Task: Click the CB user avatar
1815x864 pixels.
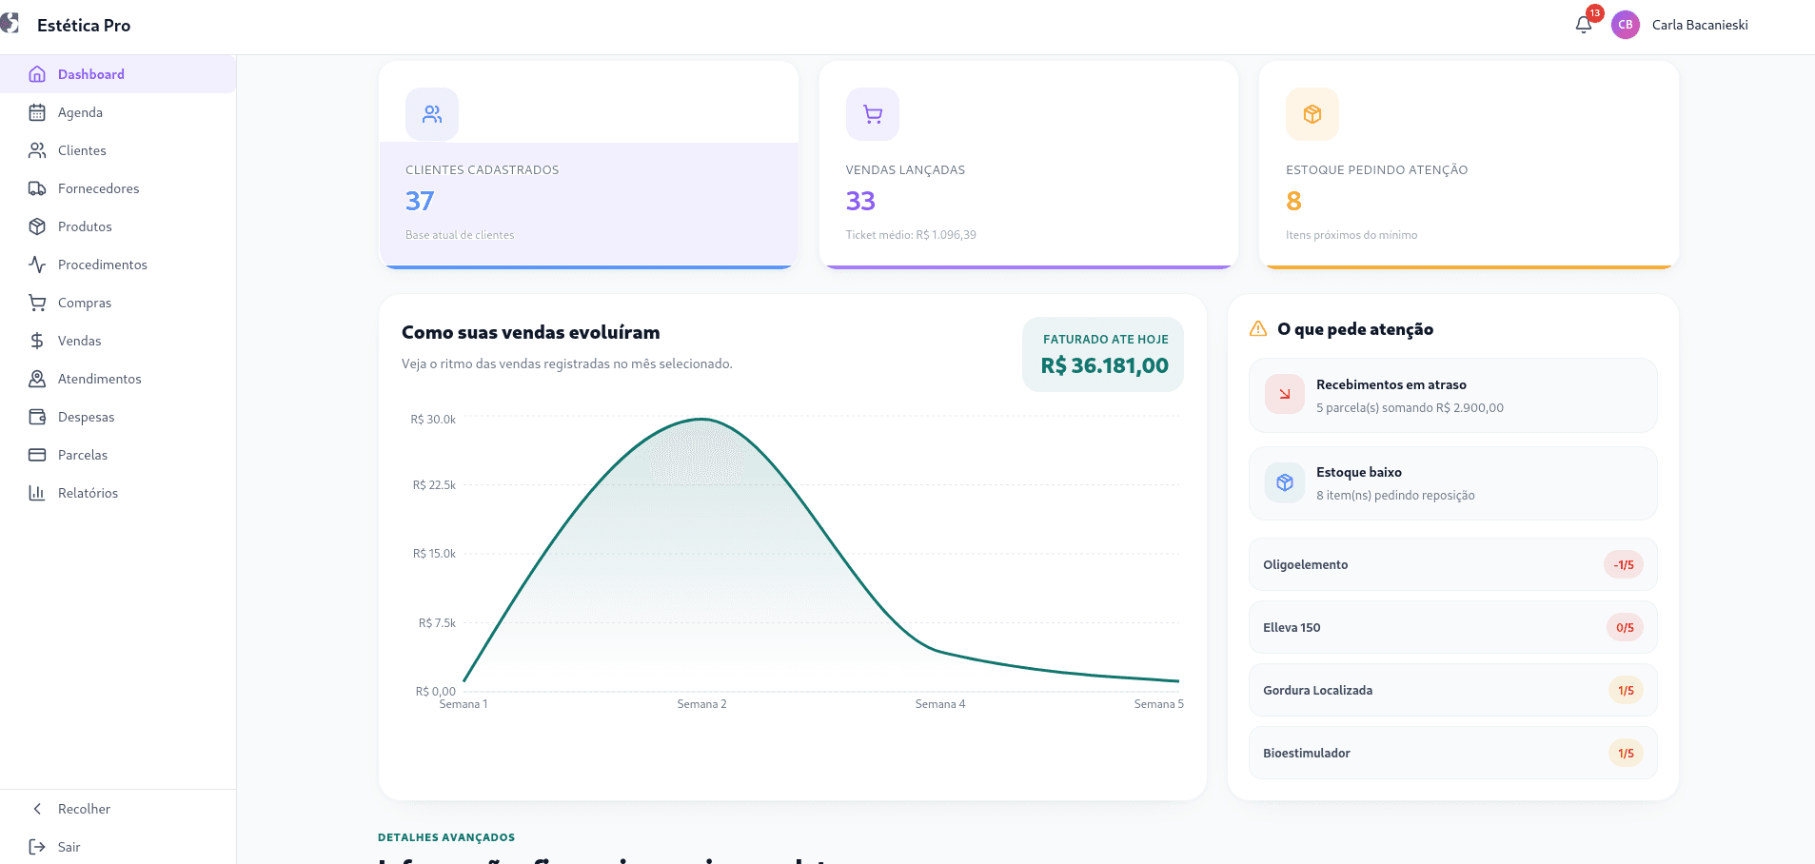Action: click(1626, 25)
